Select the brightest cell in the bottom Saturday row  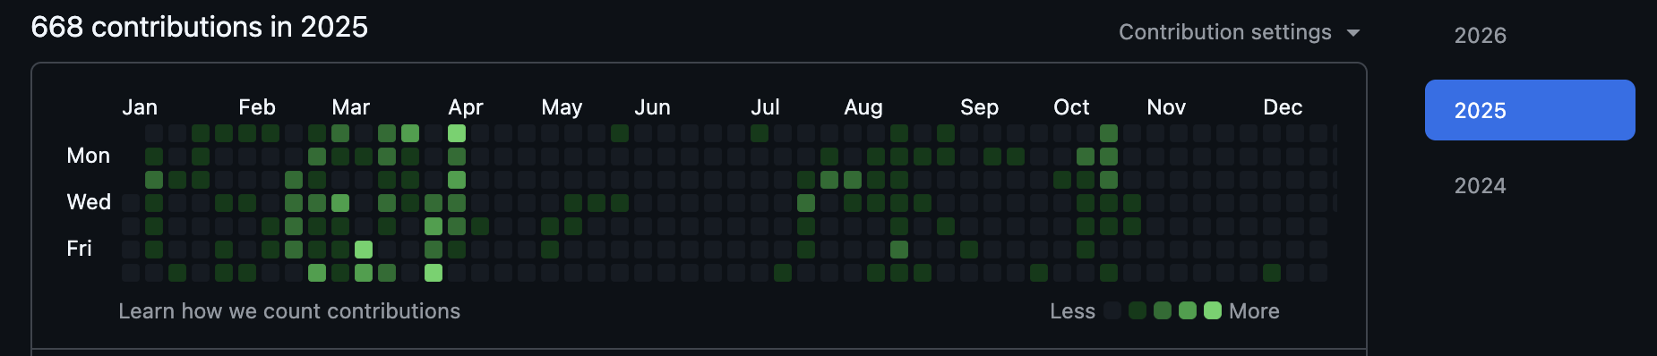point(434,273)
